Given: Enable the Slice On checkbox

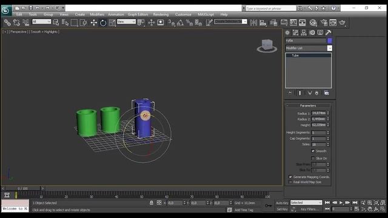Looking at the screenshot, I should [313, 158].
